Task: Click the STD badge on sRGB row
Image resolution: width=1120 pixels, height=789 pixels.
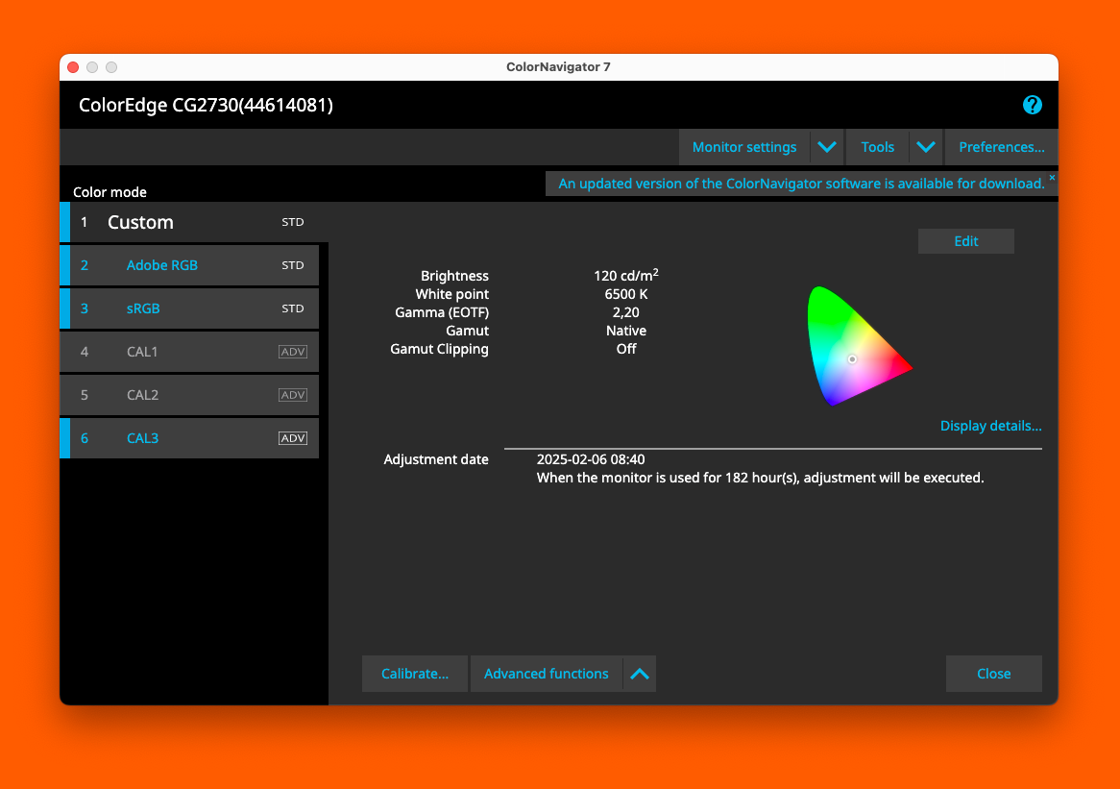Action: pos(293,308)
